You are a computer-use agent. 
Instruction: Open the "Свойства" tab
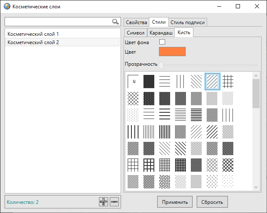pos(136,22)
